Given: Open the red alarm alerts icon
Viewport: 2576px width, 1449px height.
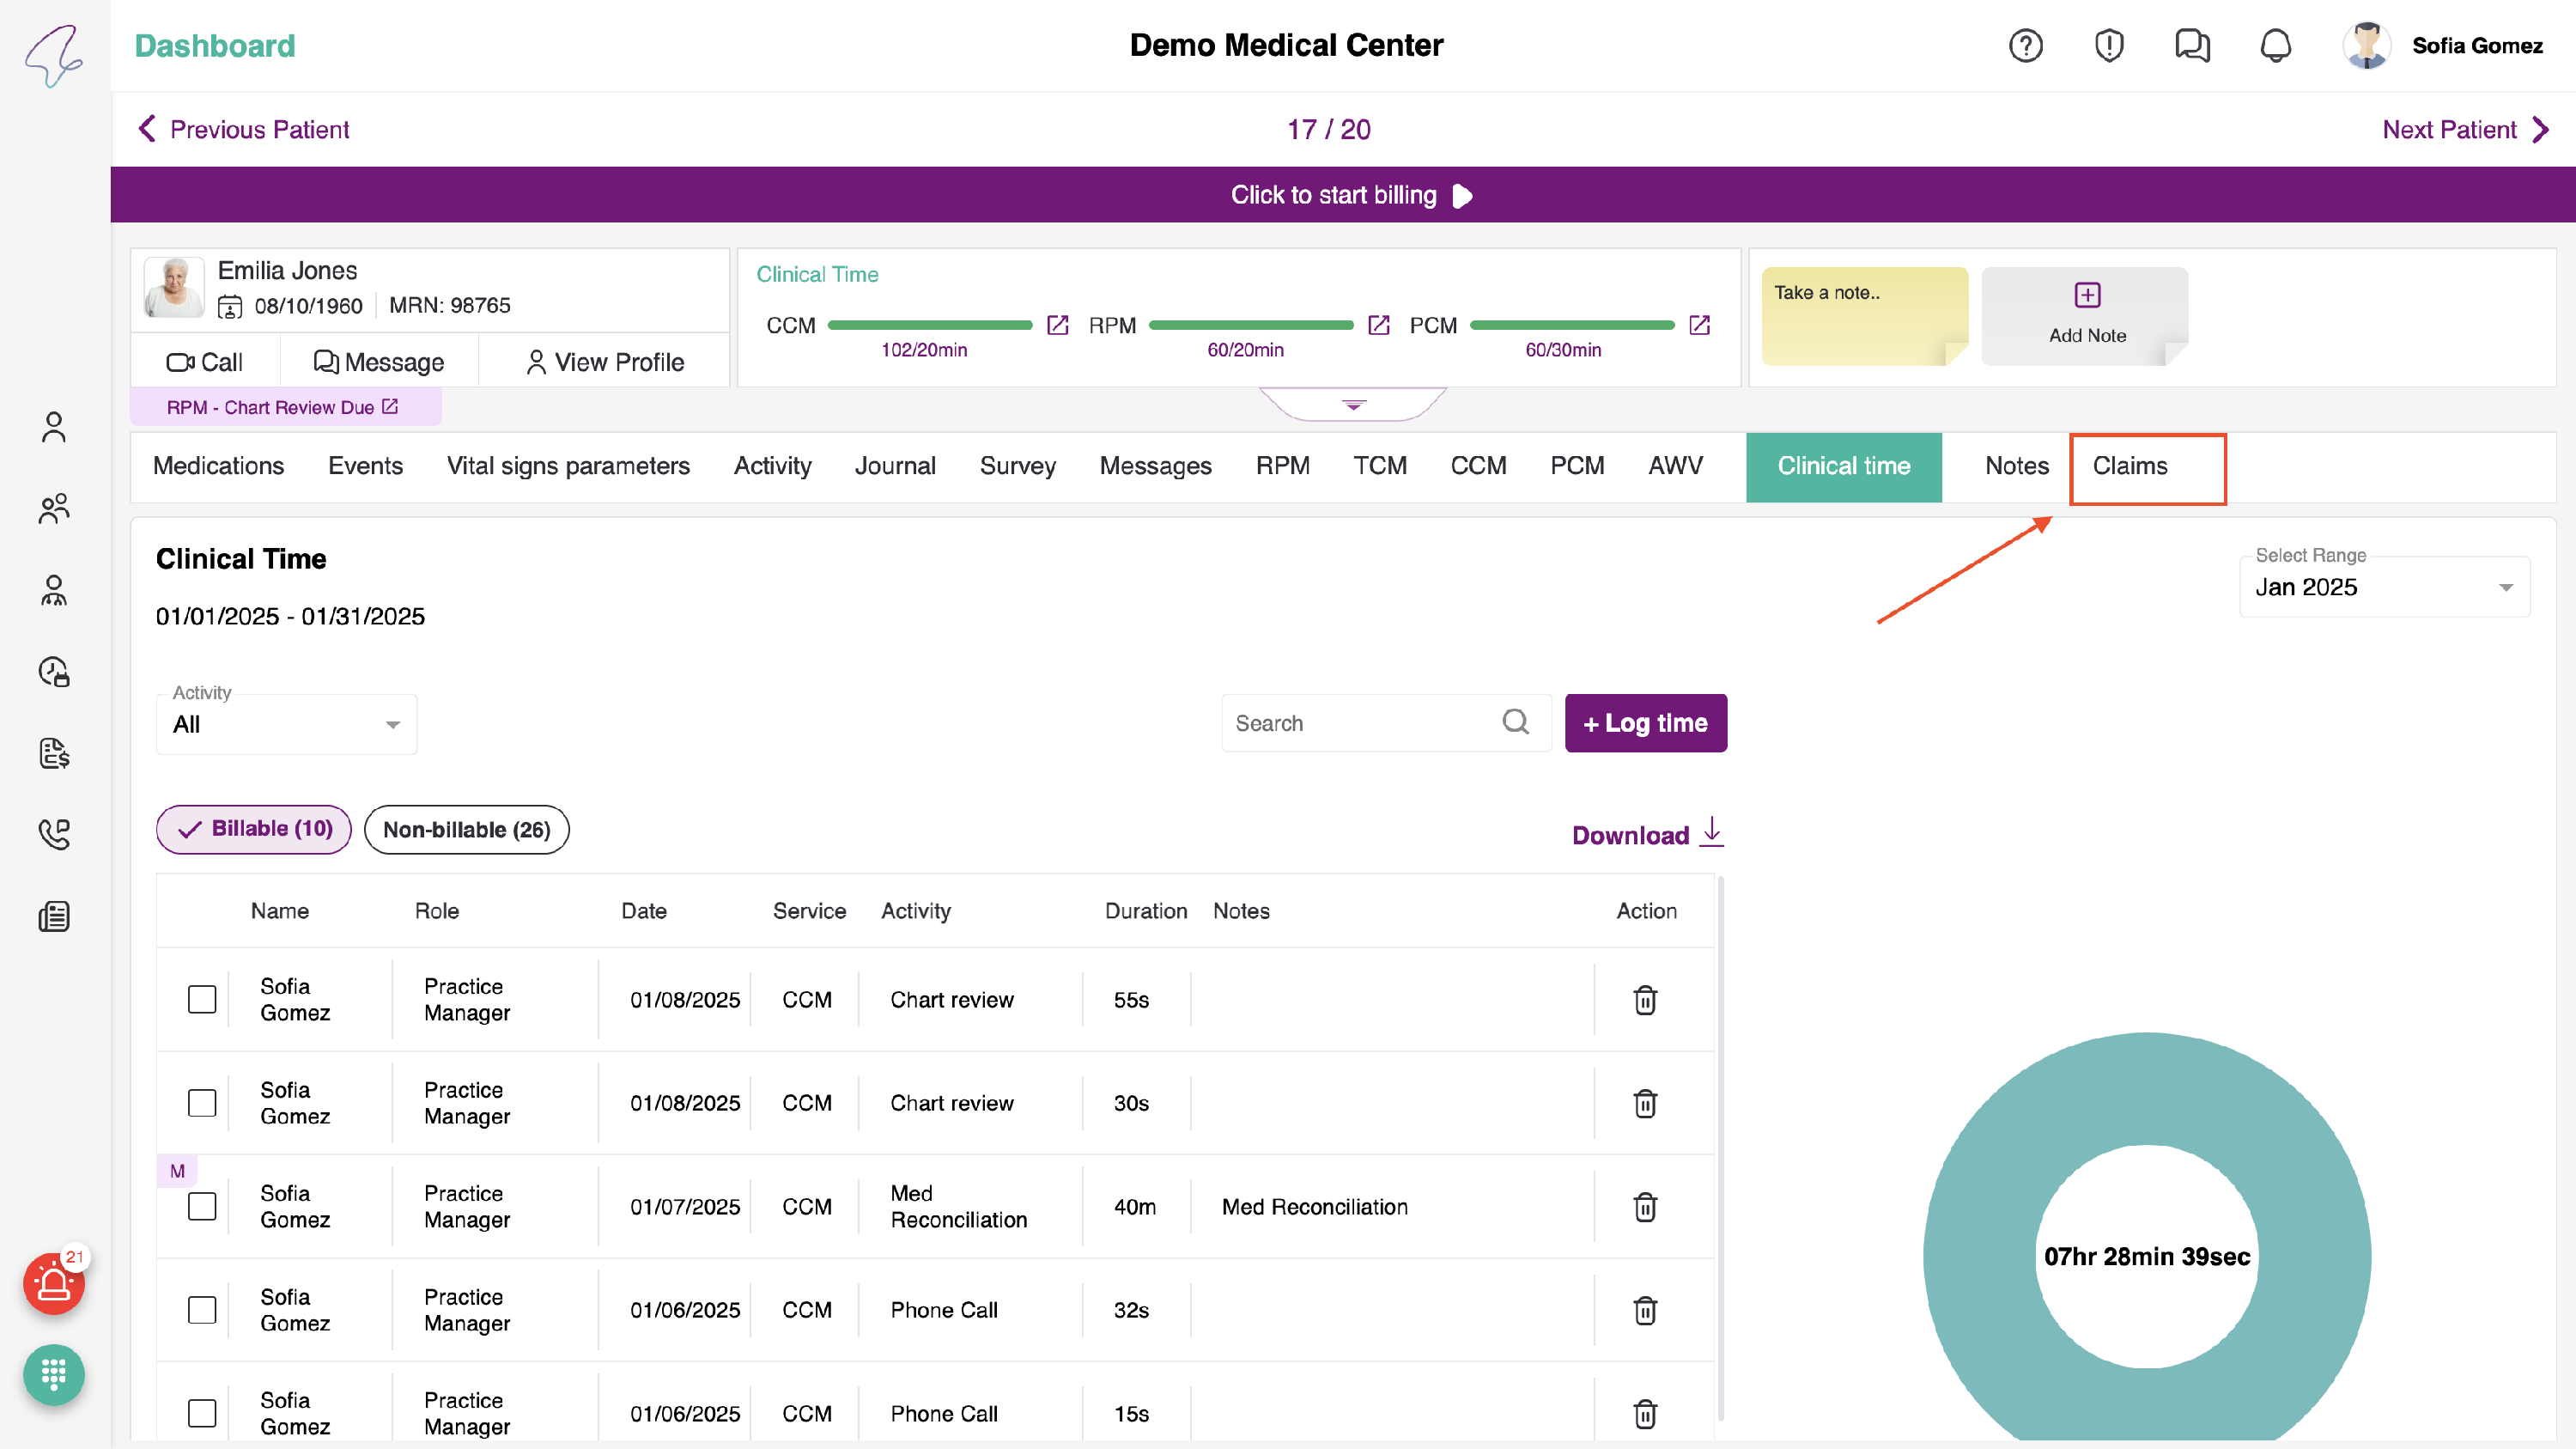Looking at the screenshot, I should coord(54,1284).
